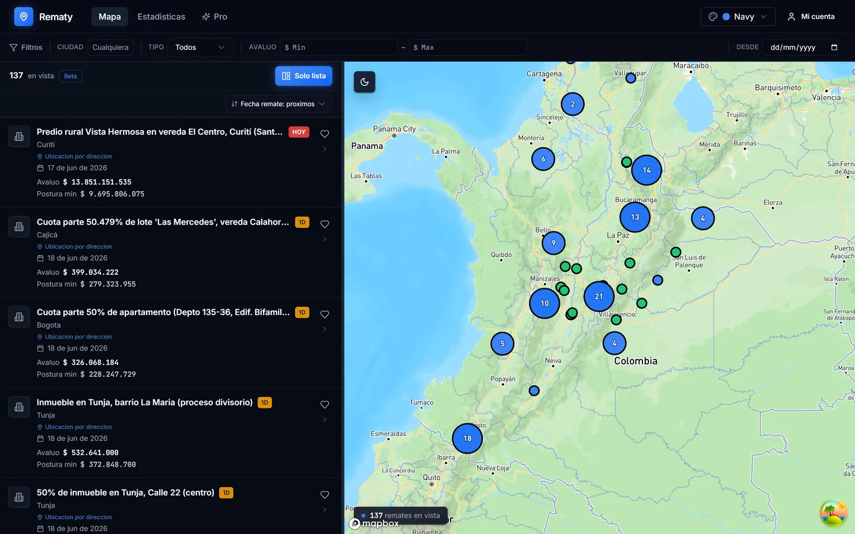Open the Navy theme dropdown
855x534 pixels.
click(x=738, y=17)
